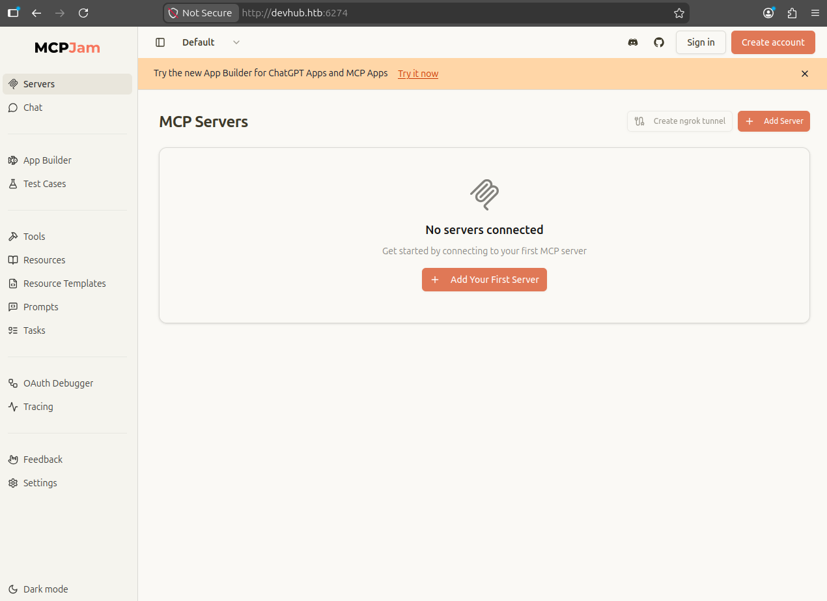Dismiss the App Builder banner

click(805, 74)
